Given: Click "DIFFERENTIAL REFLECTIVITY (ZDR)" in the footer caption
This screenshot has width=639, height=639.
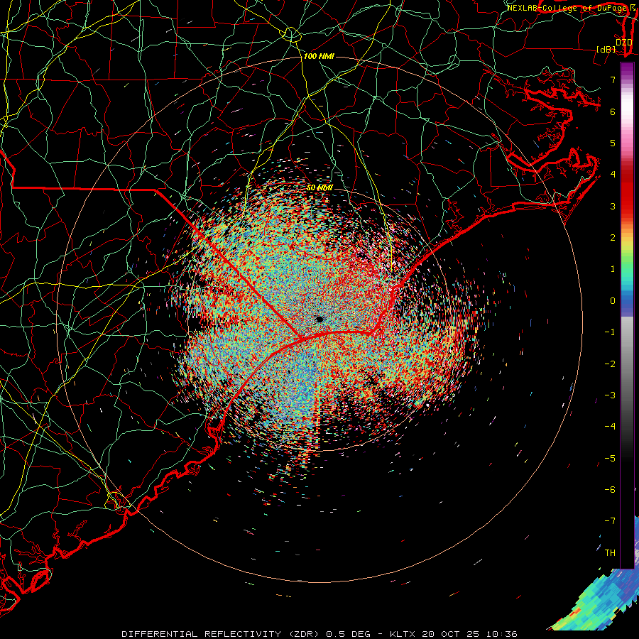Looking at the screenshot, I should (x=222, y=634).
